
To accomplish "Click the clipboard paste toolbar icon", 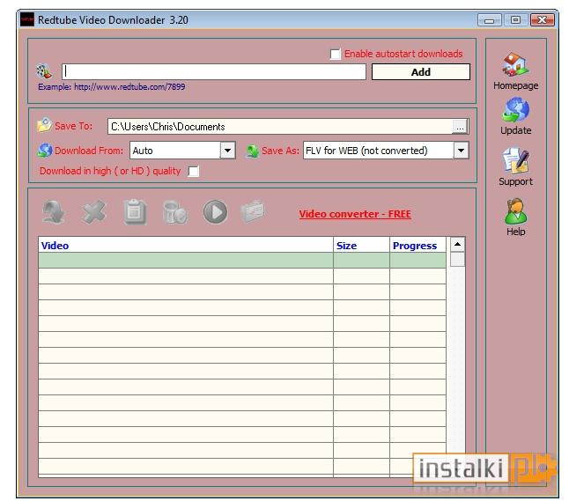I will pos(135,212).
